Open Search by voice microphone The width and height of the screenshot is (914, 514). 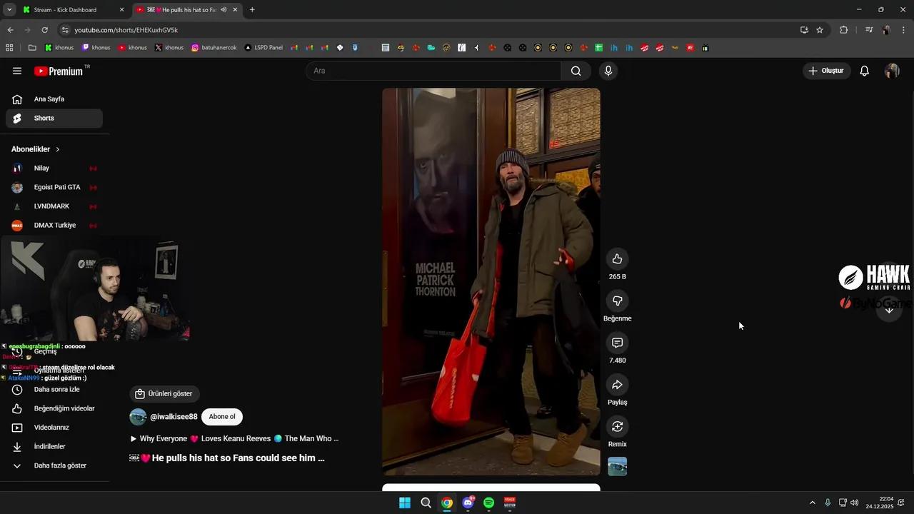[x=607, y=71]
